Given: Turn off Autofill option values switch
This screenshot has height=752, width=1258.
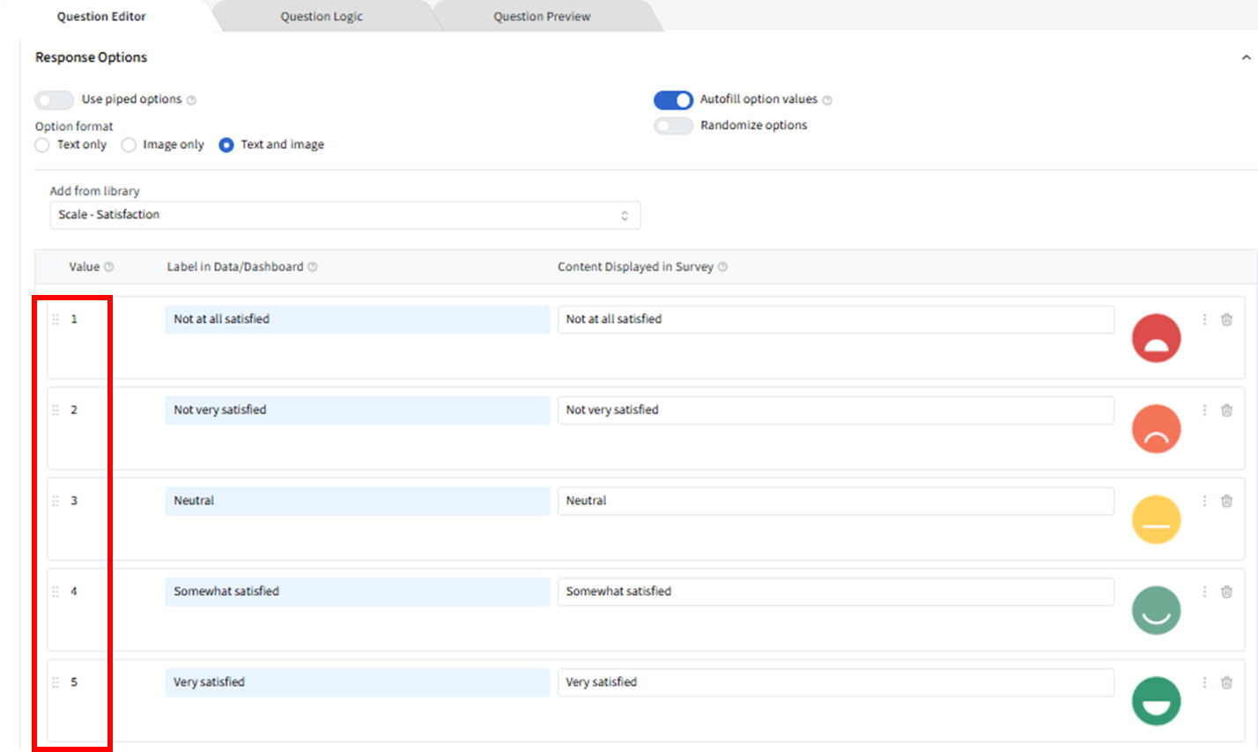Looking at the screenshot, I should pyautogui.click(x=673, y=100).
